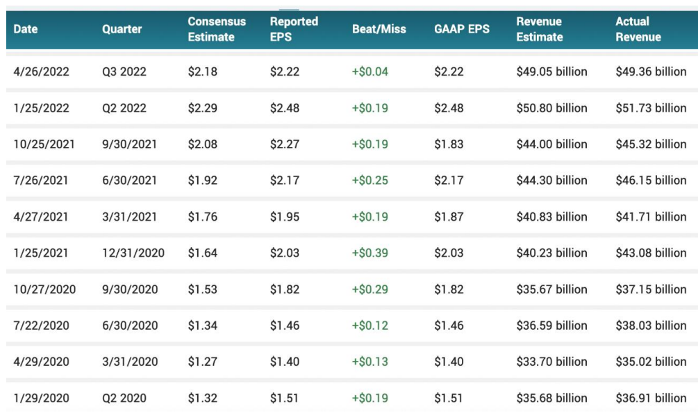Click the $1.34 consensus estimate cell
This screenshot has height=415, width=698.
[202, 325]
